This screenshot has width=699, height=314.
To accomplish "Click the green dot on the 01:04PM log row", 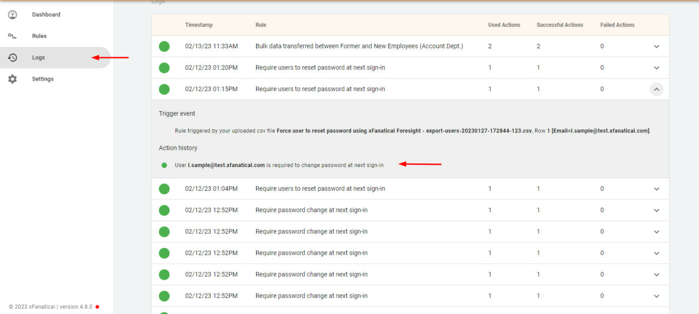I will point(164,188).
